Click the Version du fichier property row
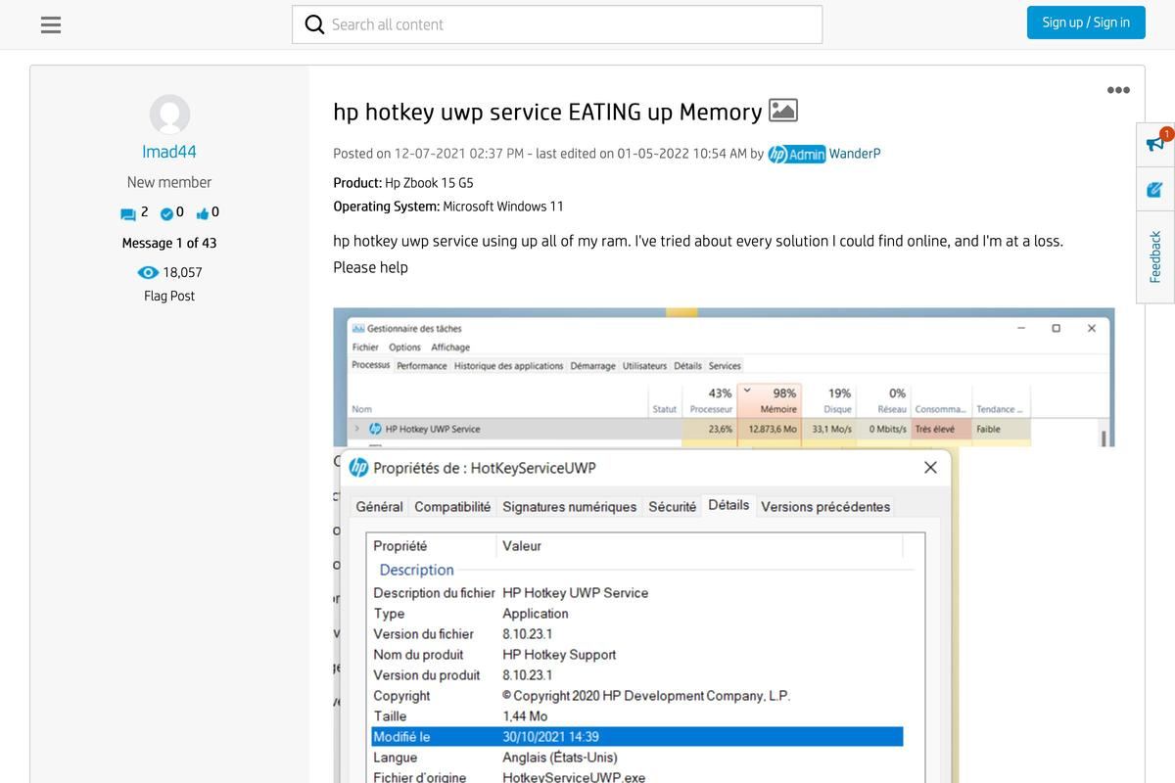Viewport: 1175px width, 783px height. coord(636,634)
